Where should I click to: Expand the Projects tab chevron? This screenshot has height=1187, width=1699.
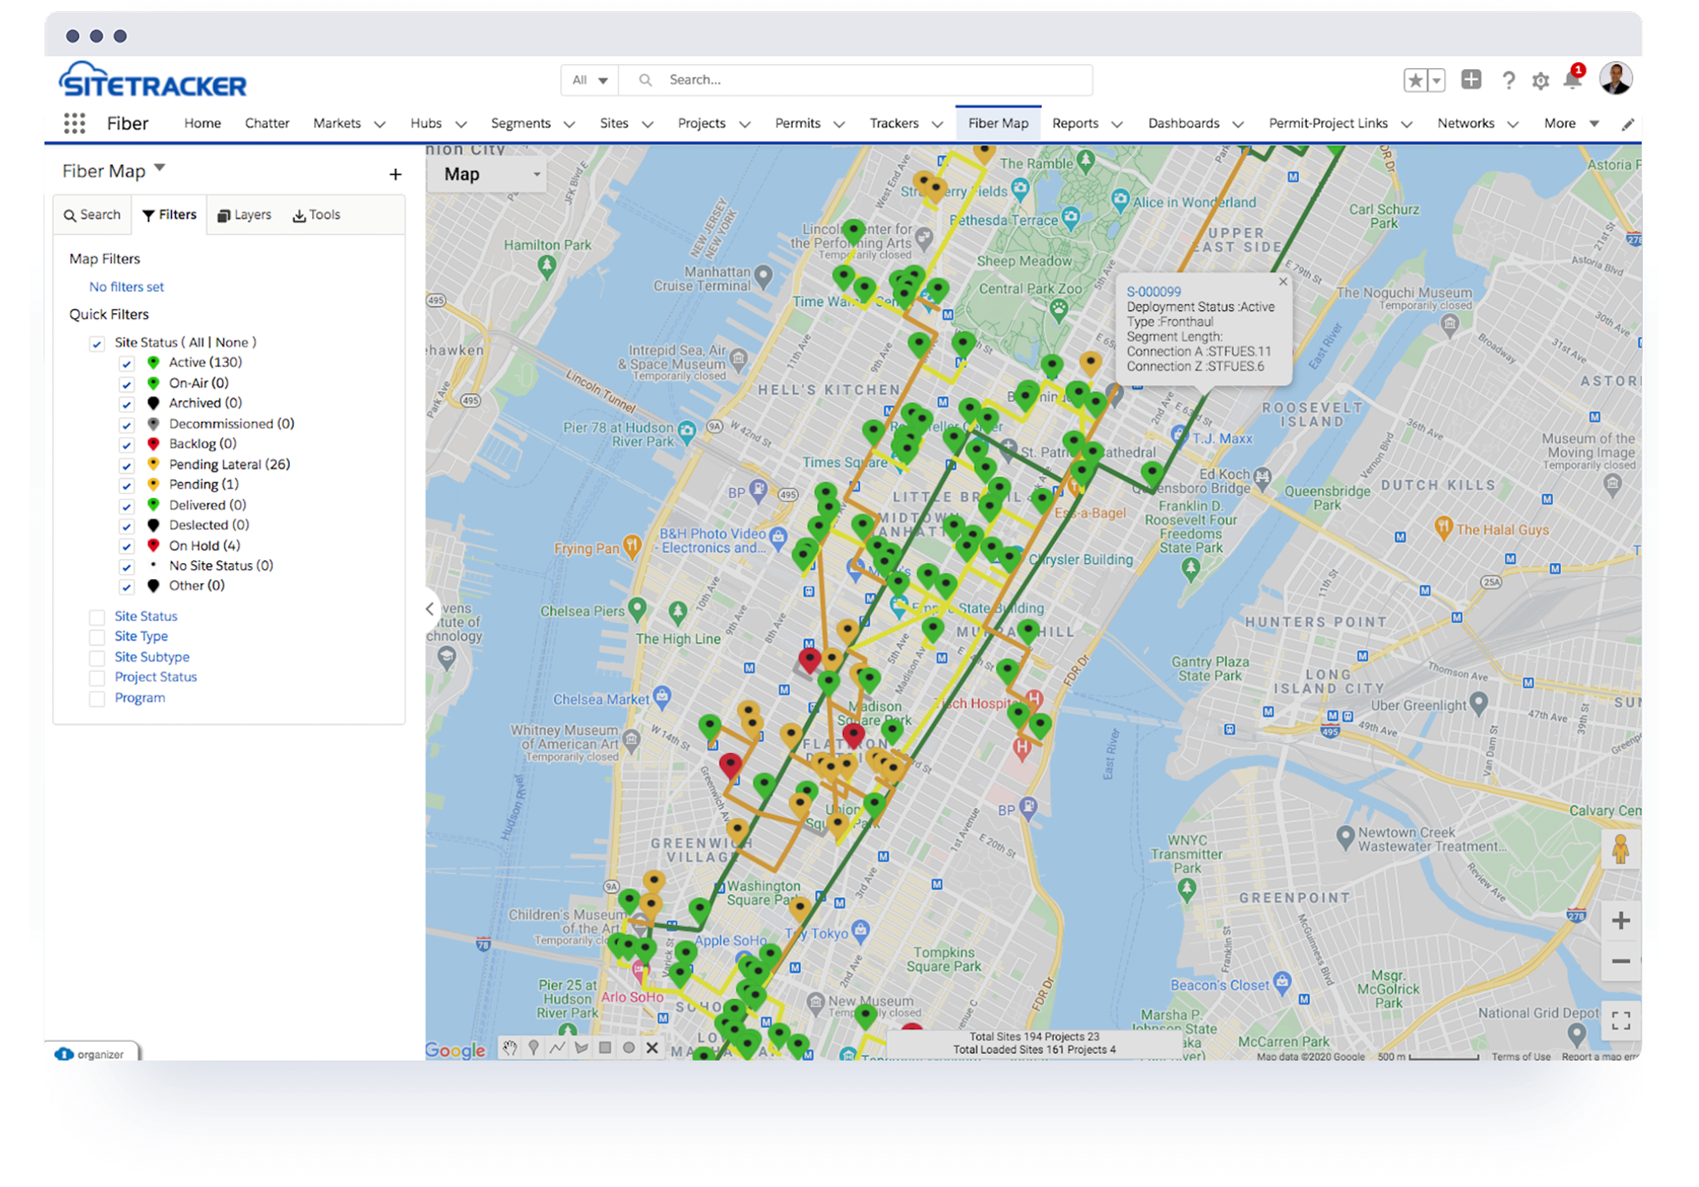(x=745, y=125)
